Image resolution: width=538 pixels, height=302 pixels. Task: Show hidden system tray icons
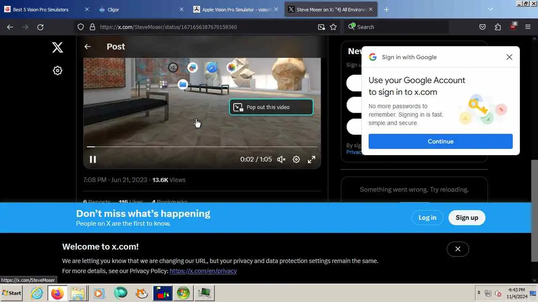point(479,293)
